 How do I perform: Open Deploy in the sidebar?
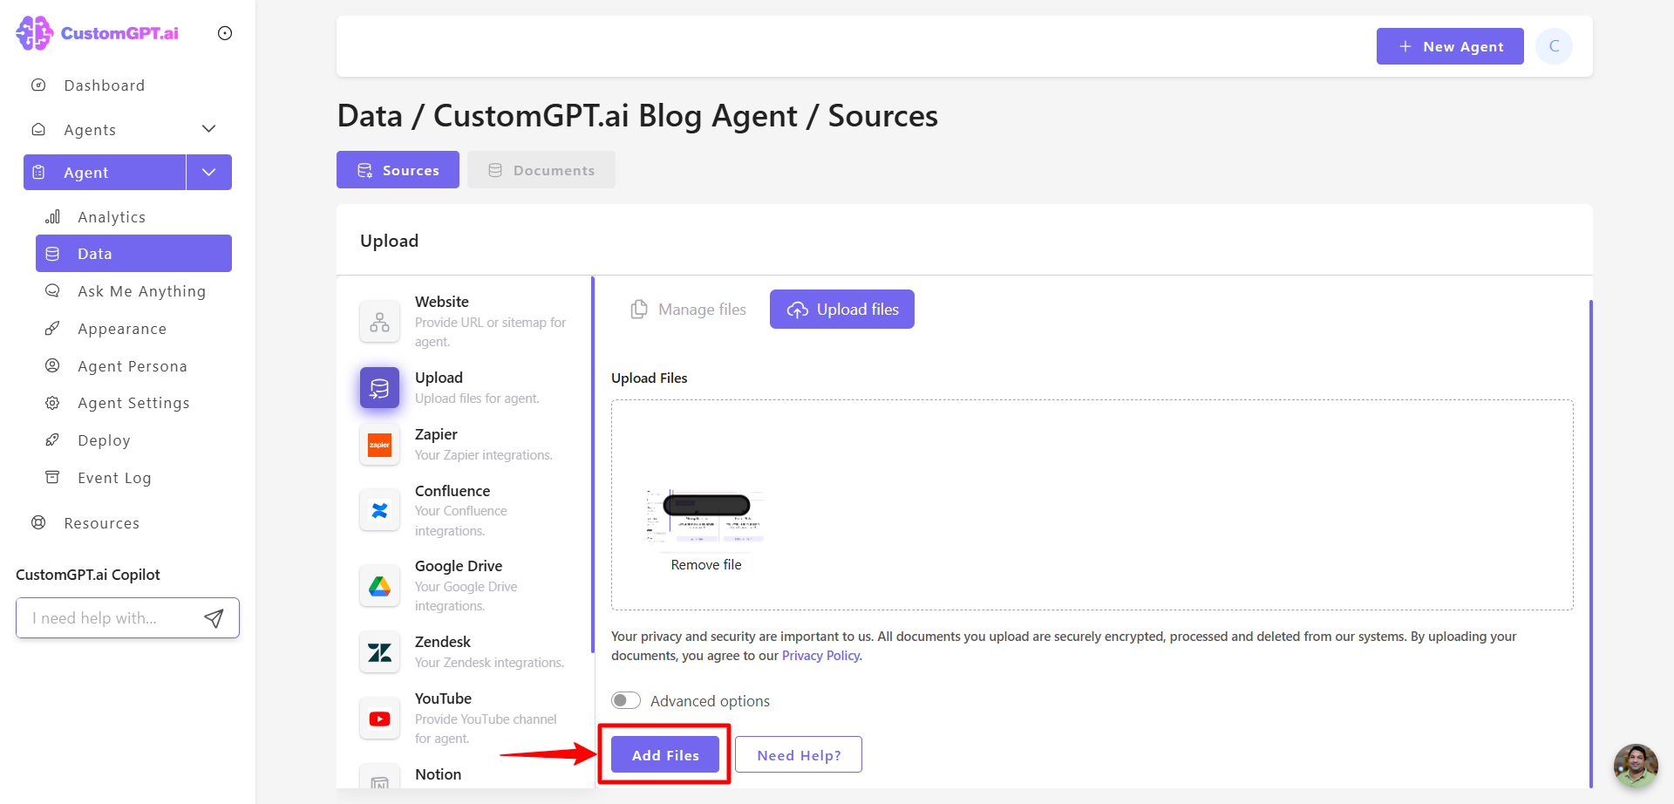point(104,440)
